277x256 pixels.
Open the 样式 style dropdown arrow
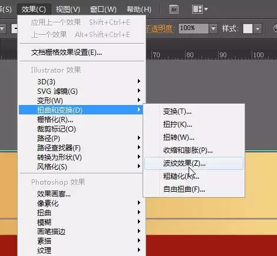tap(258, 29)
